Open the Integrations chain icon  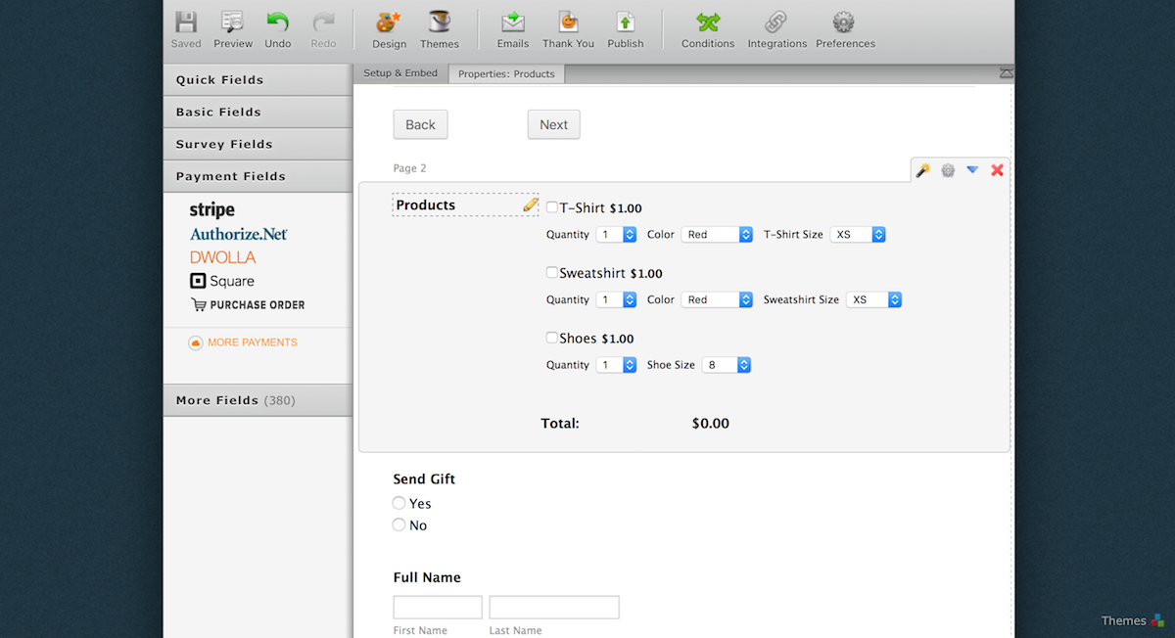[x=776, y=23]
